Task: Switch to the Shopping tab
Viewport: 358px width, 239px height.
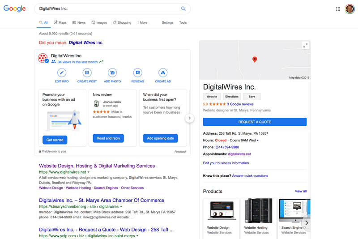Action: [x=122, y=22]
